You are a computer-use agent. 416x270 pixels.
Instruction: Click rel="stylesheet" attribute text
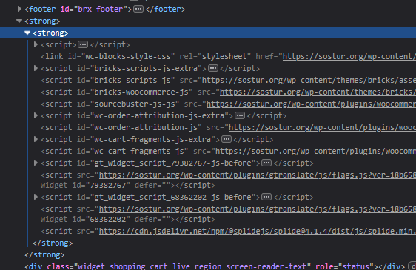215,56
